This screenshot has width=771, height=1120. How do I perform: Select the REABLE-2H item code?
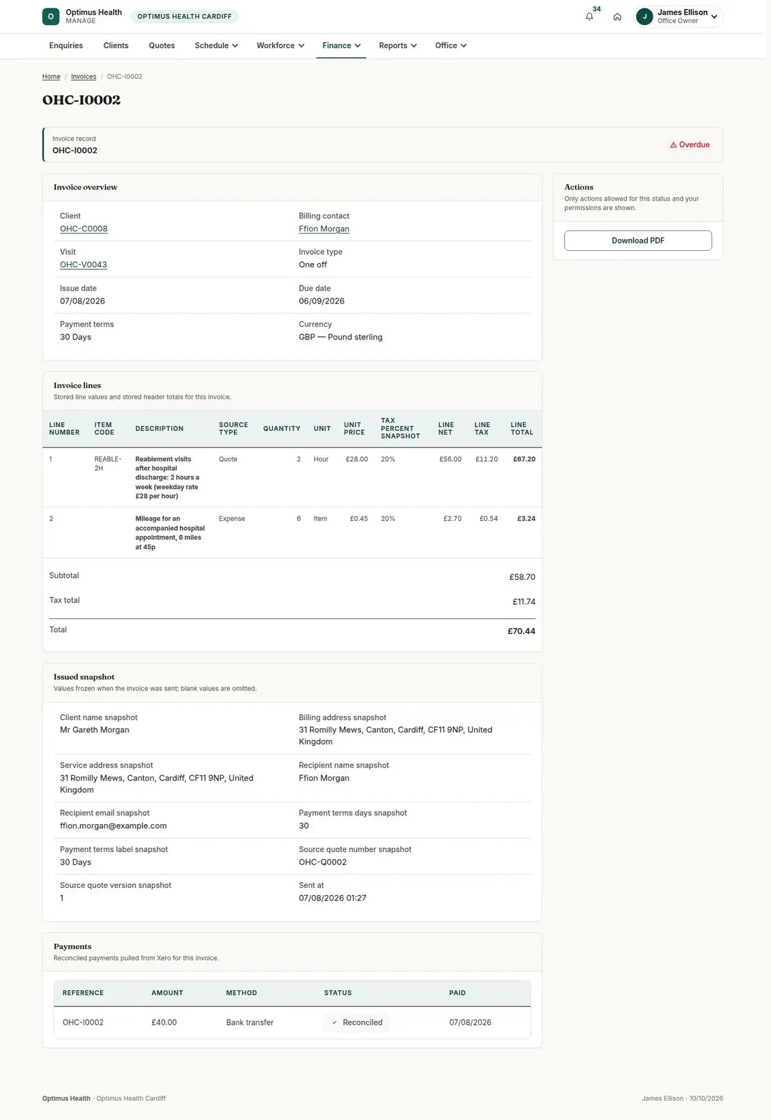click(108, 464)
